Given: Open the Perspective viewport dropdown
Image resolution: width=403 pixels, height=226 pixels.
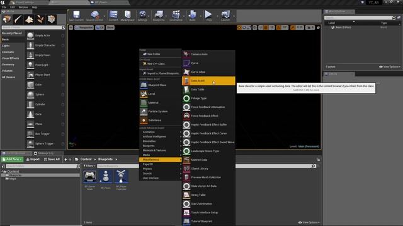Looking at the screenshot, I should (x=84, y=28).
